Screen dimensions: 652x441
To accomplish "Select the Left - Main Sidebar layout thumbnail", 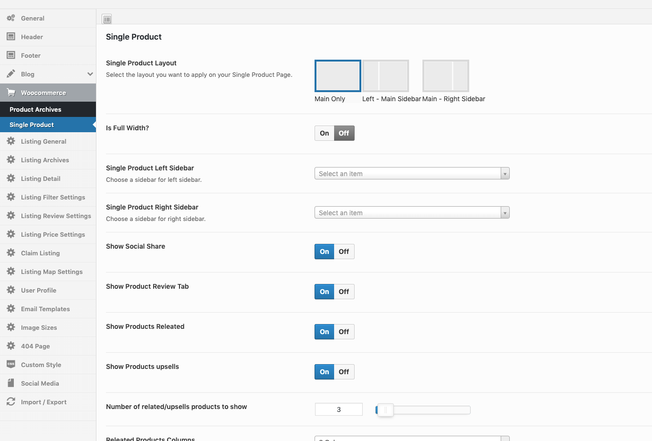I will pos(386,76).
